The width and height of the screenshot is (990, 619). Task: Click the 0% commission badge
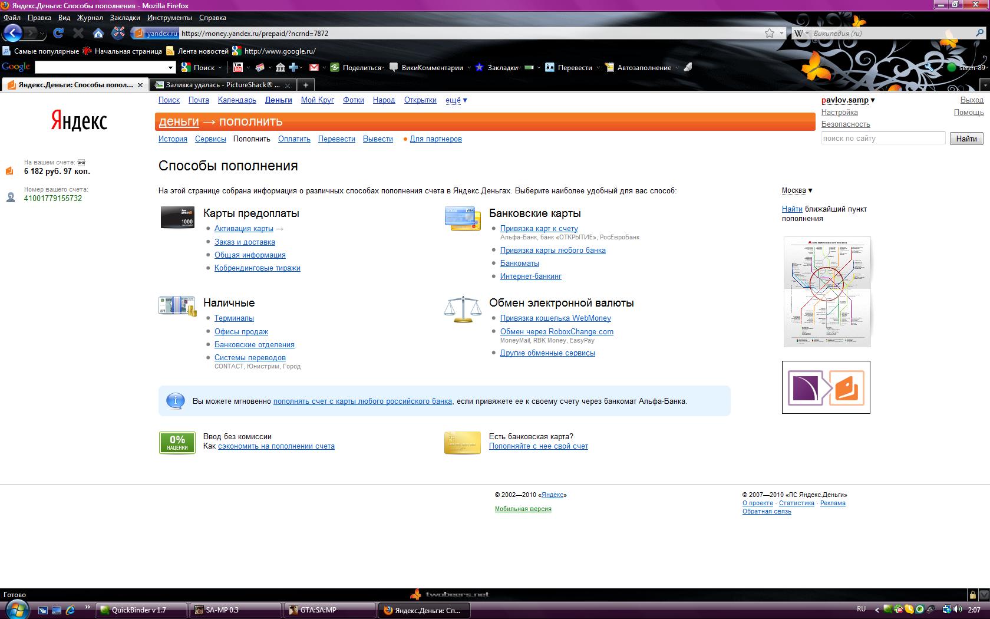pyautogui.click(x=177, y=443)
